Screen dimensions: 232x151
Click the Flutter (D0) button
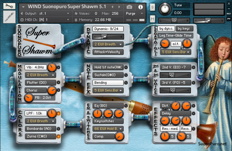coord(40,83)
